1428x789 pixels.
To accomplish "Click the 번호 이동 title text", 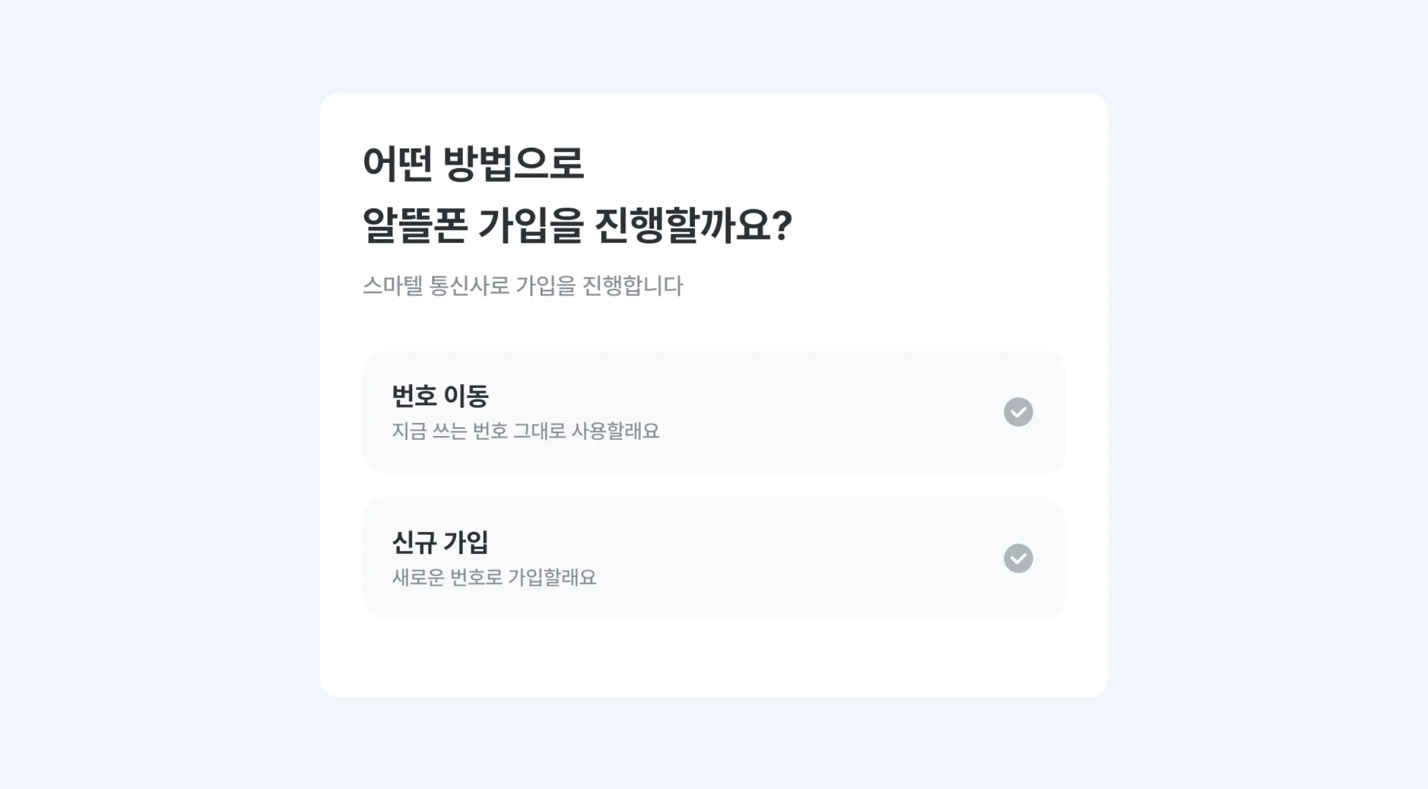I will click(440, 396).
